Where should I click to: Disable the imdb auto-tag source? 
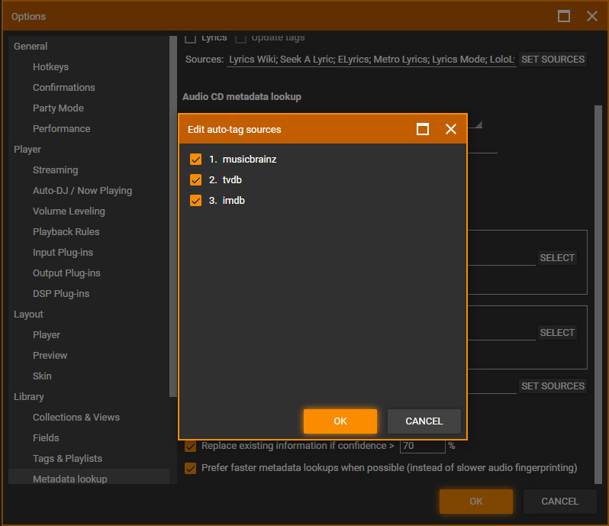pyautogui.click(x=195, y=201)
